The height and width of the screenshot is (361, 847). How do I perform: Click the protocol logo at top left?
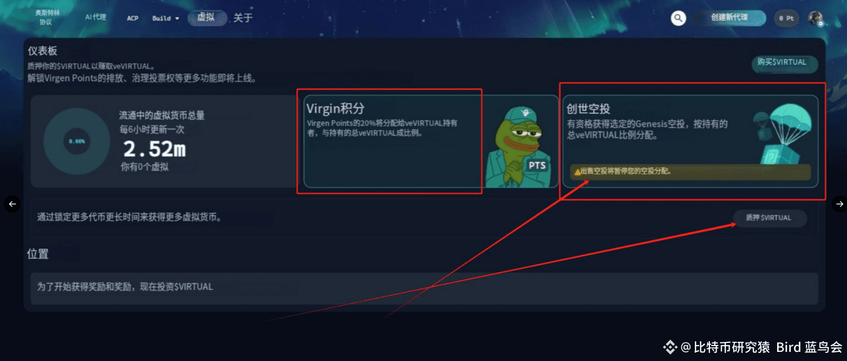[x=47, y=17]
